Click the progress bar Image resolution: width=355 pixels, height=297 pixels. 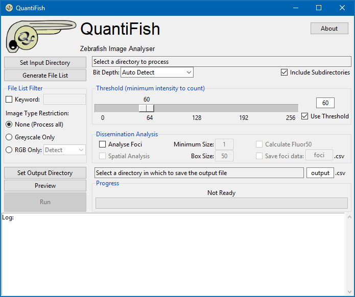click(221, 203)
